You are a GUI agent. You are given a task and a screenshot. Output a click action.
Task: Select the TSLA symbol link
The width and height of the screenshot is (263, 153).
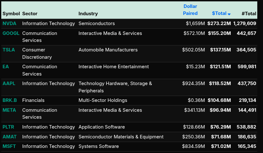(9, 50)
